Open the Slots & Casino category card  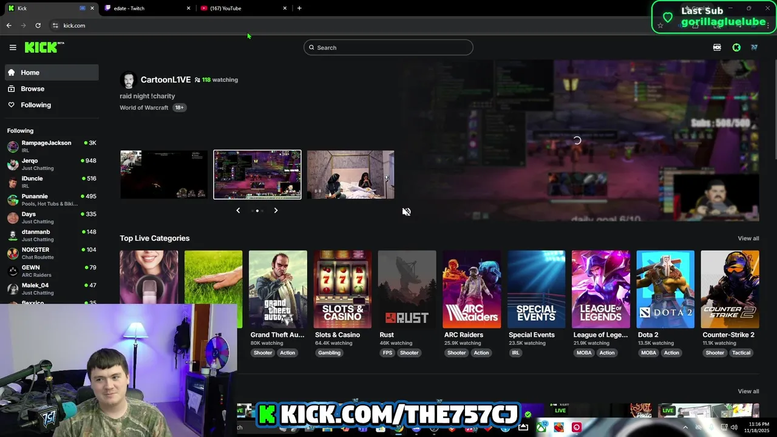[x=342, y=290]
